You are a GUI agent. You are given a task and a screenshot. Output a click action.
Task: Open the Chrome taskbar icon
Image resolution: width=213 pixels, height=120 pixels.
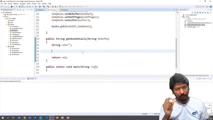(x=24, y=118)
